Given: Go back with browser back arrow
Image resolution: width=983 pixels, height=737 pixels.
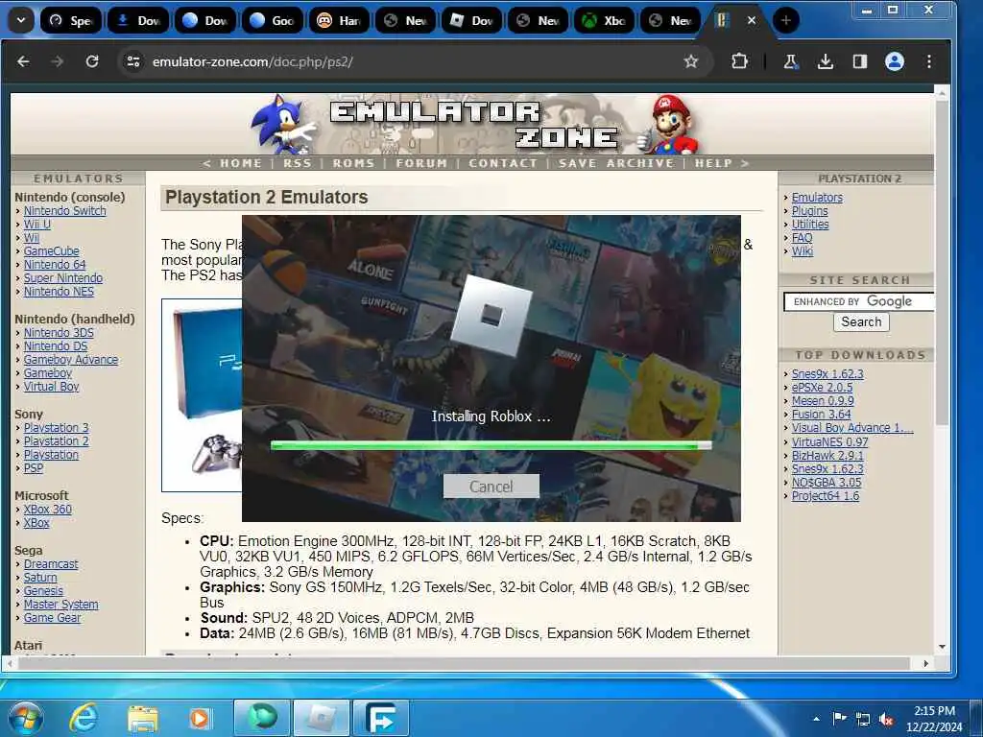Looking at the screenshot, I should pyautogui.click(x=23, y=61).
